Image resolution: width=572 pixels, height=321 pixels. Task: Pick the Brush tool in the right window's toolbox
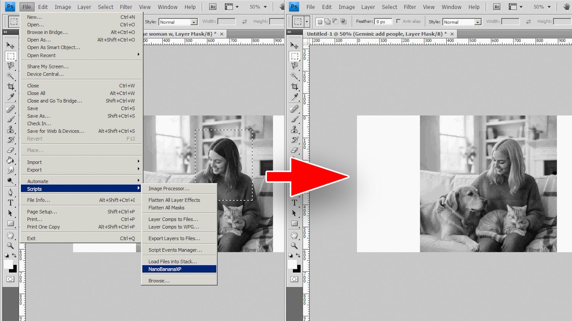(x=294, y=120)
